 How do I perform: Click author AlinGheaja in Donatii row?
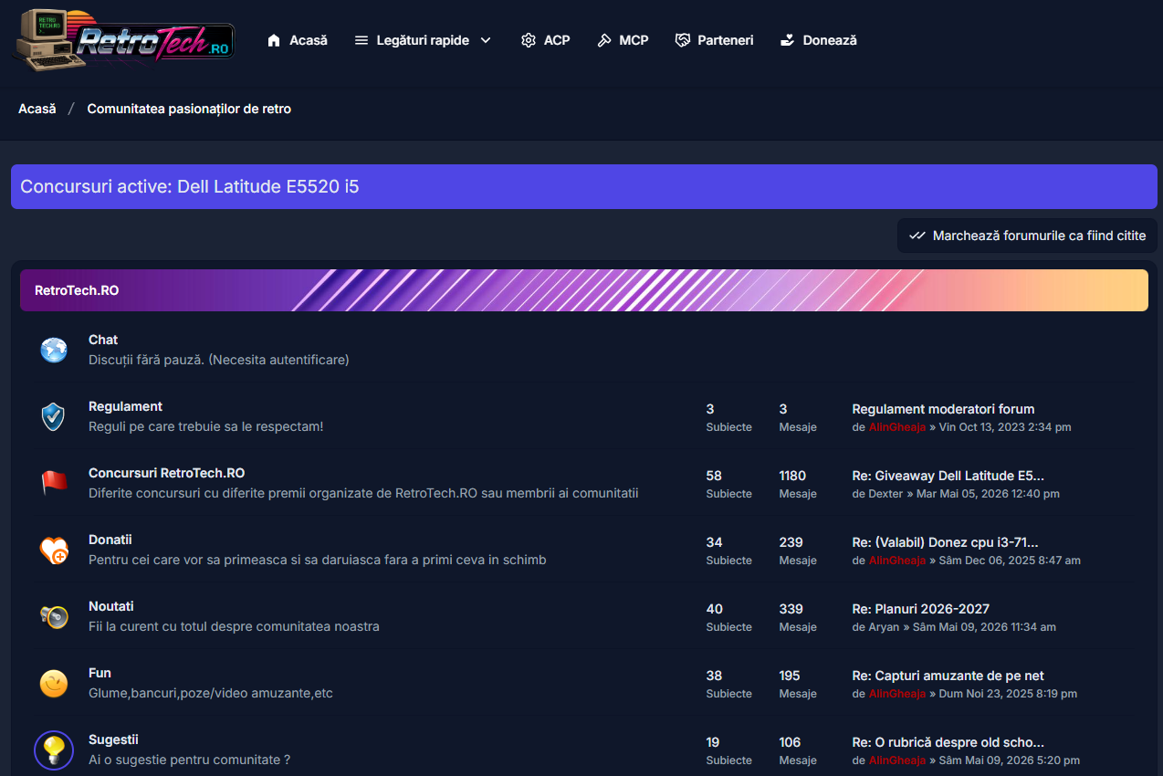(896, 561)
